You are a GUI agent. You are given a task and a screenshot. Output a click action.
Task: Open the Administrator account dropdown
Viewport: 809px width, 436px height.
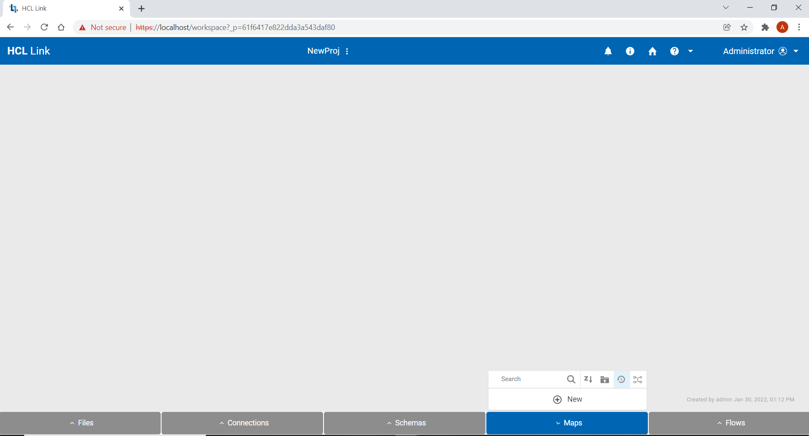tap(795, 51)
